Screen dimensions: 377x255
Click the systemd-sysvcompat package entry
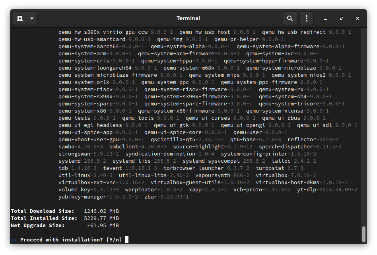[x=223, y=161]
